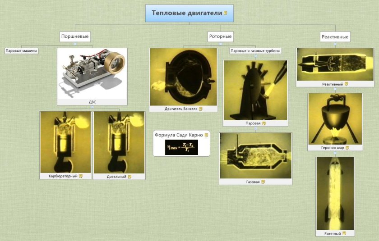The image size is (379, 241).
Task: Select the Паровые и газовые турбины topic
Action: click(255, 51)
